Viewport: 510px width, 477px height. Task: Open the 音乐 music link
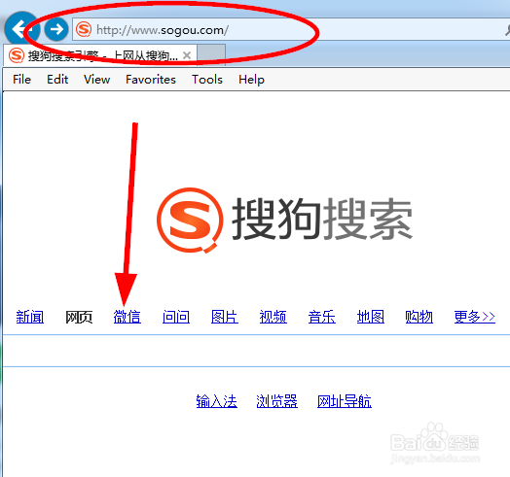tap(322, 317)
